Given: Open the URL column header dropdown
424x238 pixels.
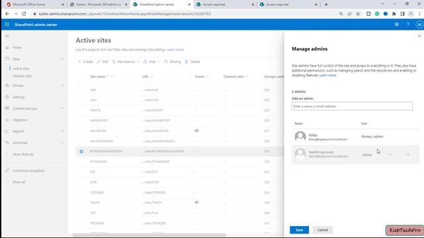Looking at the screenshot, I should coord(147,77).
